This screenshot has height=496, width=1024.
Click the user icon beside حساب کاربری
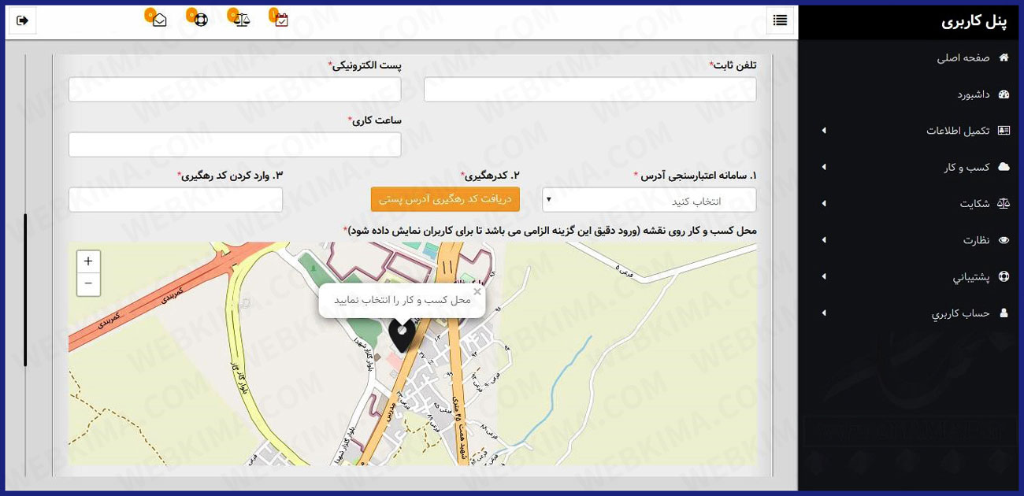coord(1004,313)
